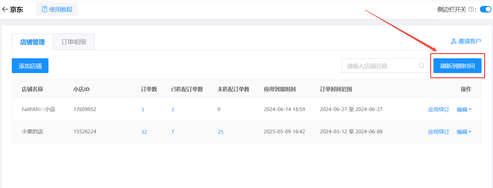Viewport: 493px width, 188px height.
Task: Click 应用续订 link for FaithMi 小店
Action: tap(438, 109)
